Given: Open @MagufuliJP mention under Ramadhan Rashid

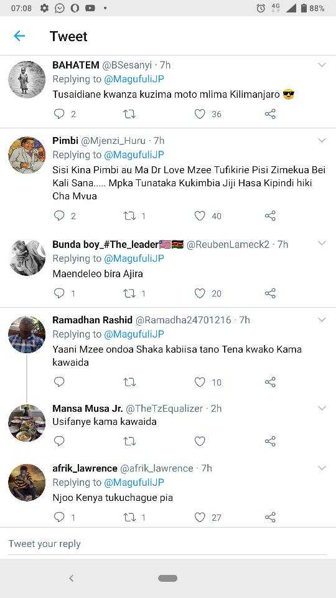Looking at the screenshot, I should [x=134, y=334].
